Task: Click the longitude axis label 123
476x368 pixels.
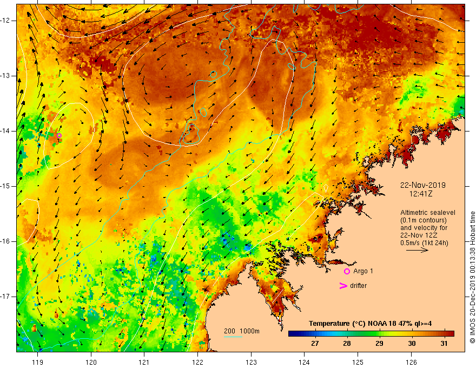Action: tap(251, 362)
